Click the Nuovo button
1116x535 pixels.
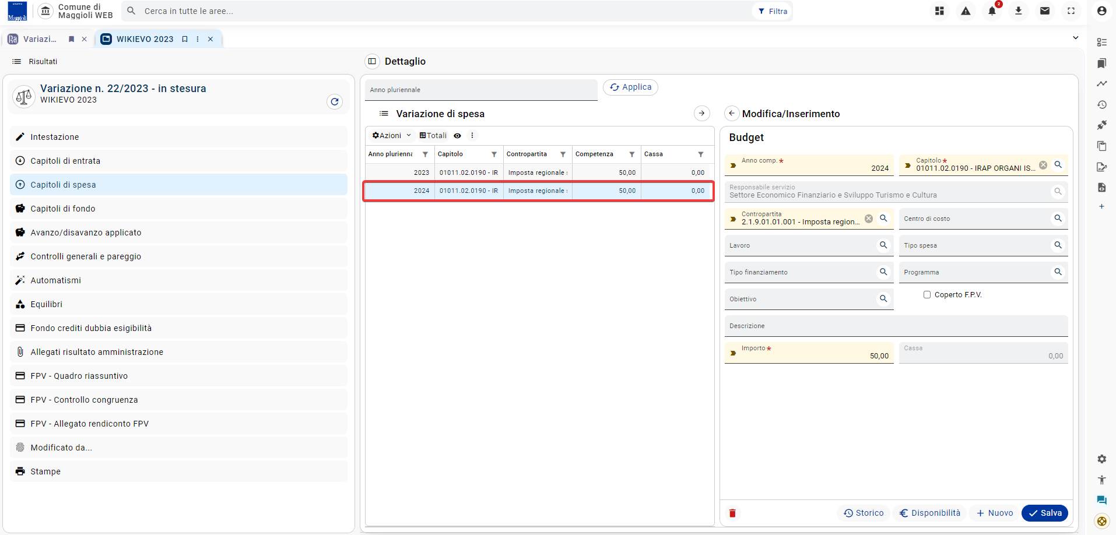click(995, 513)
